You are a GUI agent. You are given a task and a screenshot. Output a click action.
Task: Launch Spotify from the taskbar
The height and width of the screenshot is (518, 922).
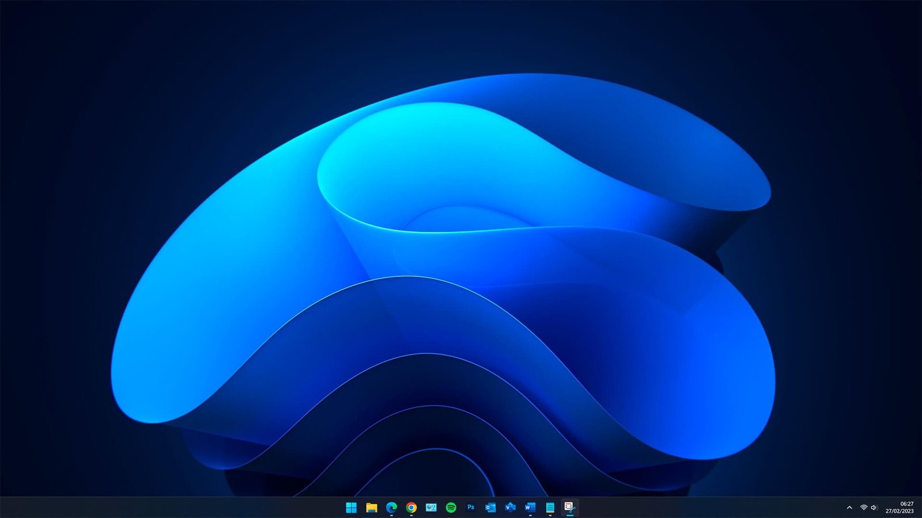451,507
